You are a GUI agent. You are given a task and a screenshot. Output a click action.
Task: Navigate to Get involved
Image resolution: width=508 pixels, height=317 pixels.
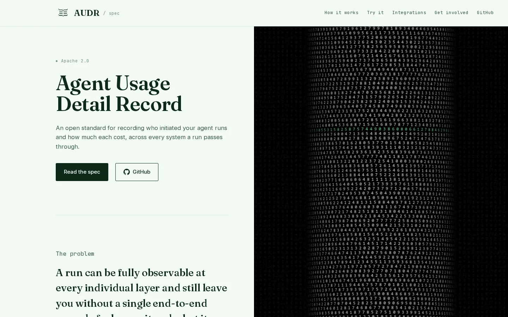pyautogui.click(x=452, y=13)
